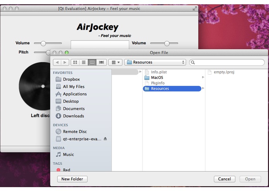269x191 pixels.
Task: Click the Applications icon in sidebar
Action: [x=58, y=94]
